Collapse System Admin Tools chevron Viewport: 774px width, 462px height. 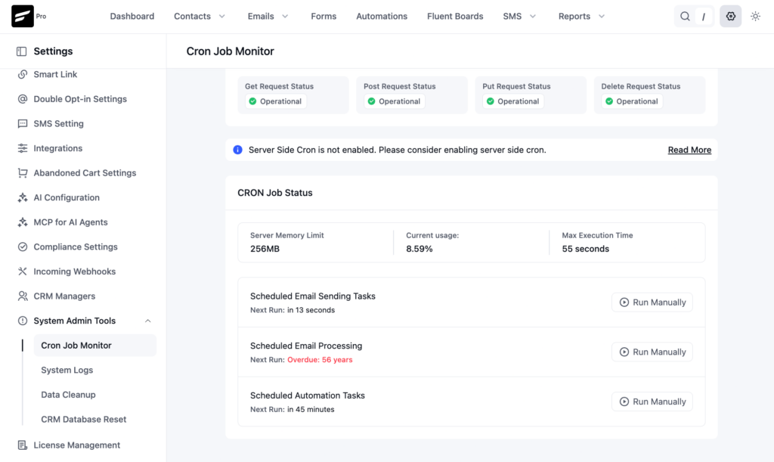click(x=147, y=321)
